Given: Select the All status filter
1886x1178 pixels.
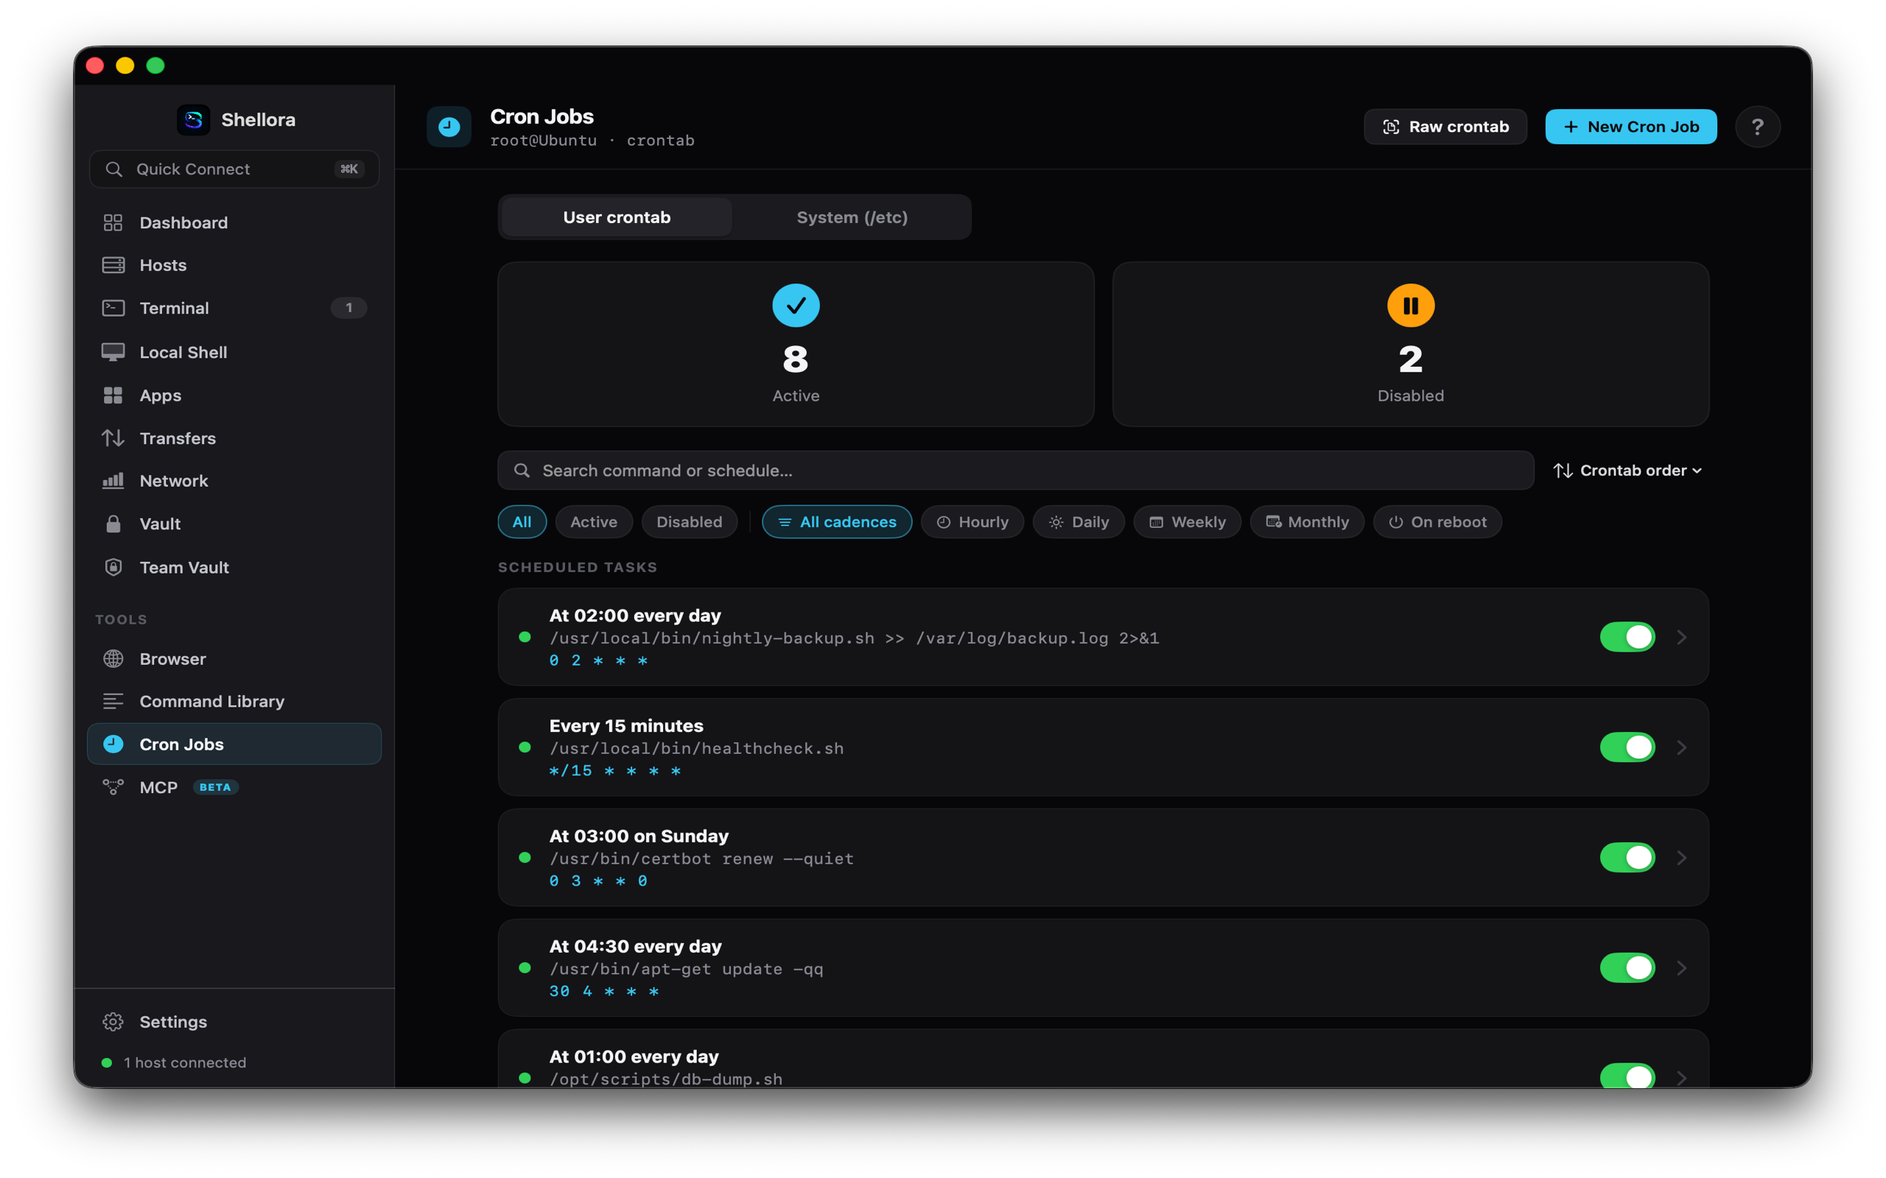Looking at the screenshot, I should point(522,522).
